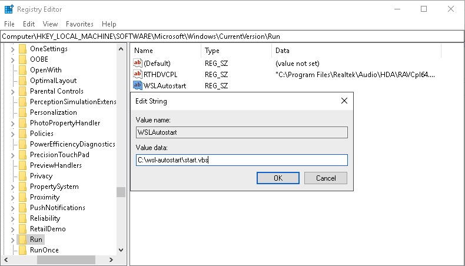Viewport: 465px width, 266px height.
Task: Select the Reliability folder icon
Action: 22,218
